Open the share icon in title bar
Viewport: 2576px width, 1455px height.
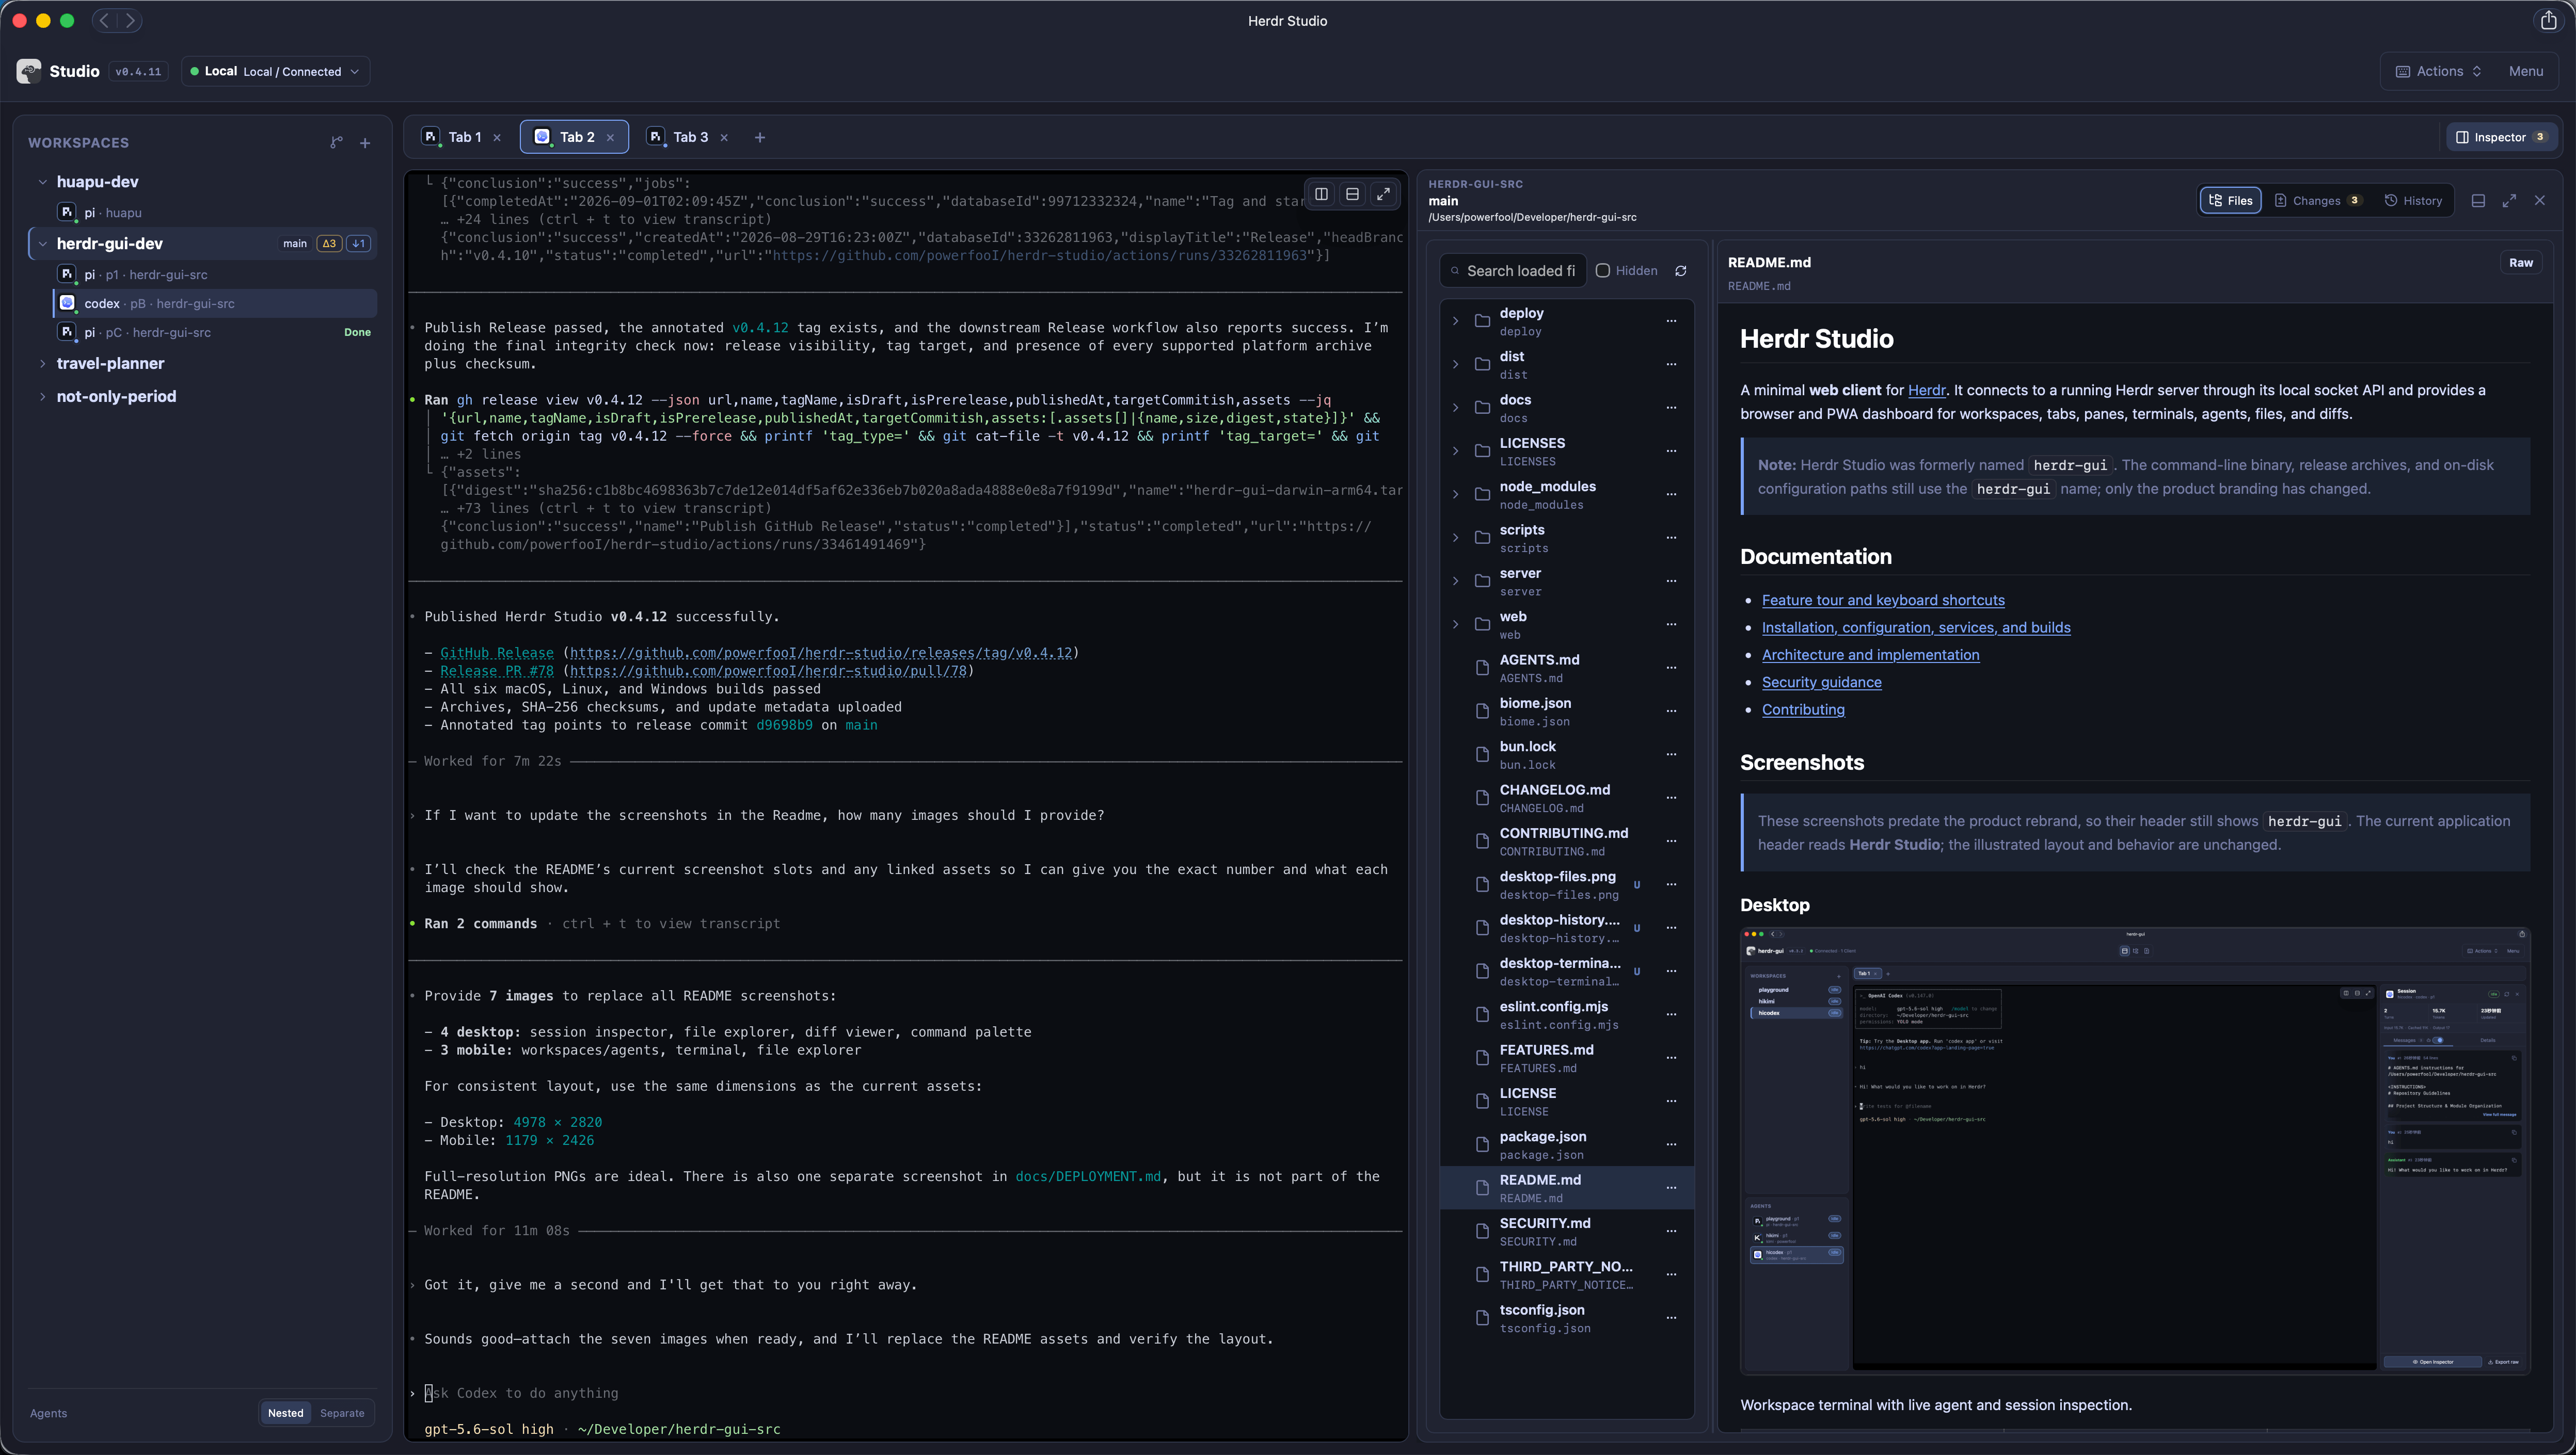pos(2548,20)
